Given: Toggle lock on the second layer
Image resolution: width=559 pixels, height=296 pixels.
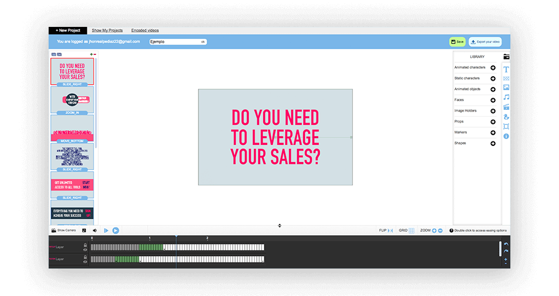Looking at the screenshot, I should (85, 257).
